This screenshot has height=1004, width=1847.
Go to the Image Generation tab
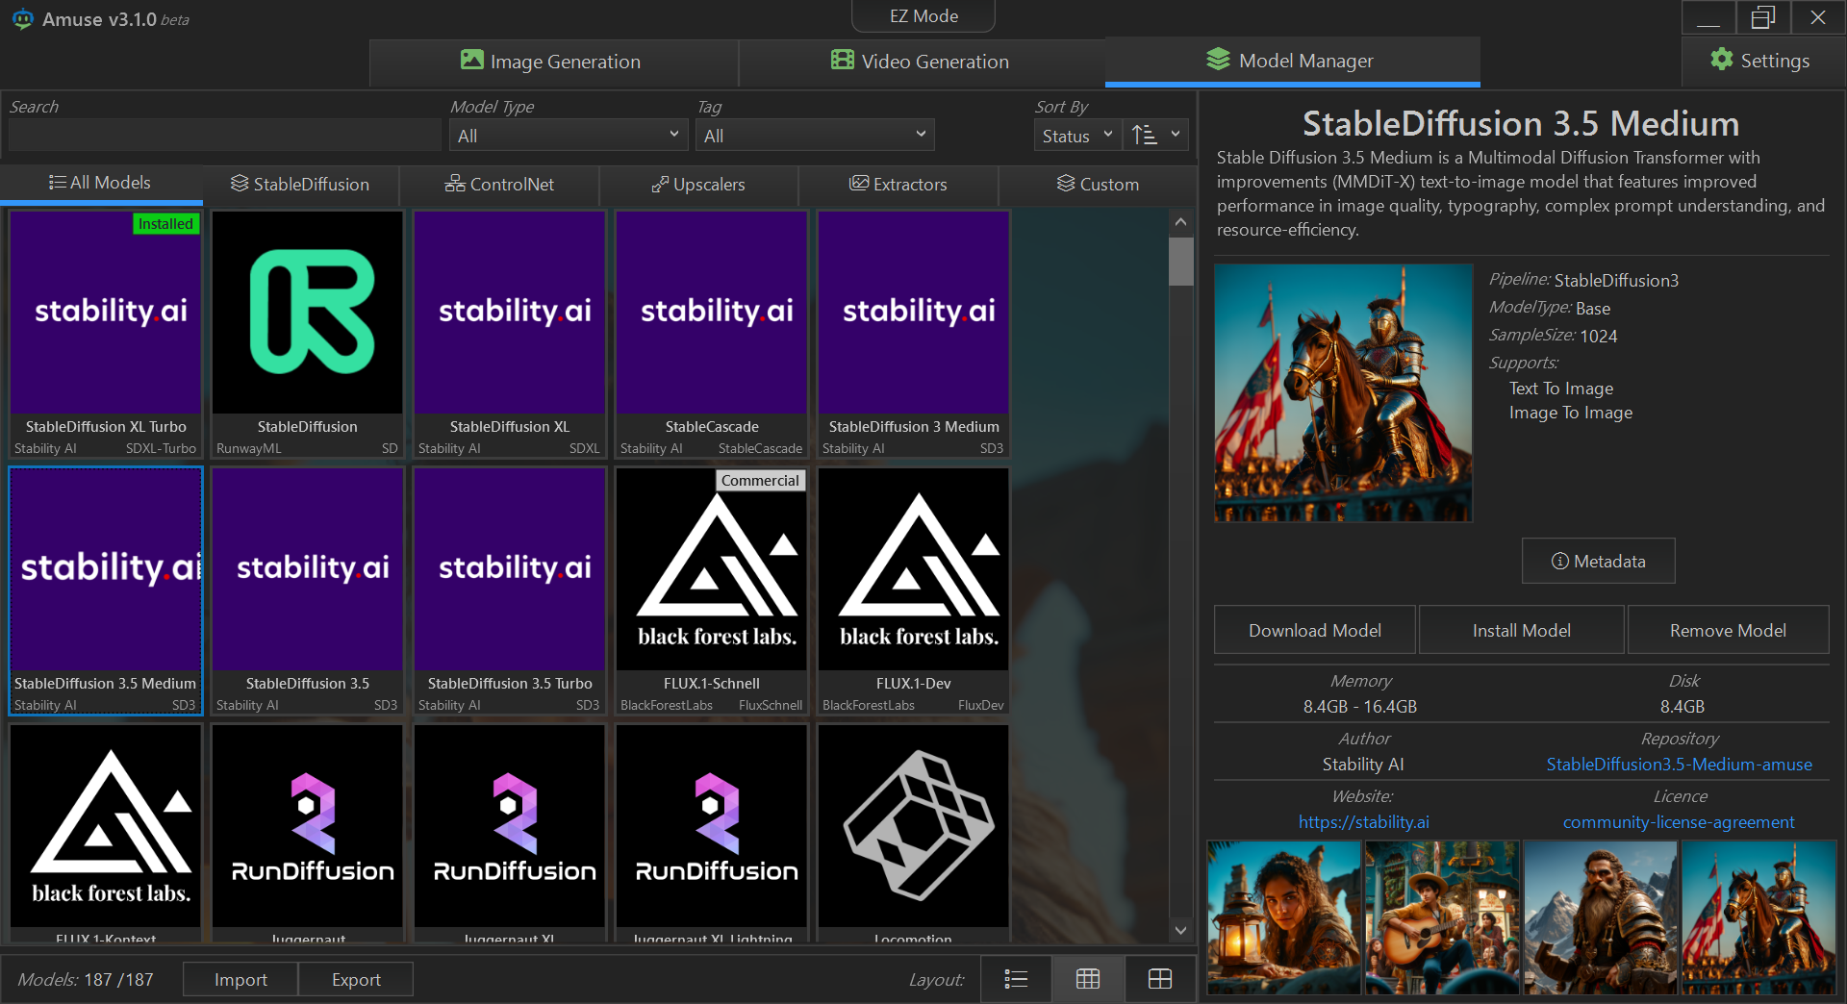pos(553,62)
